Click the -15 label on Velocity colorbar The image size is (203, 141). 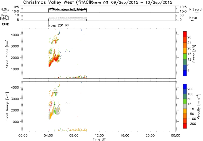[x=191, y=109]
